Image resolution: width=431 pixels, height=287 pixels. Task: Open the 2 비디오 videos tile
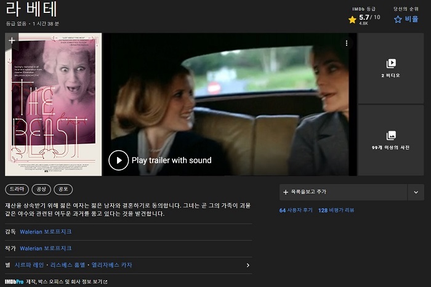(390, 68)
